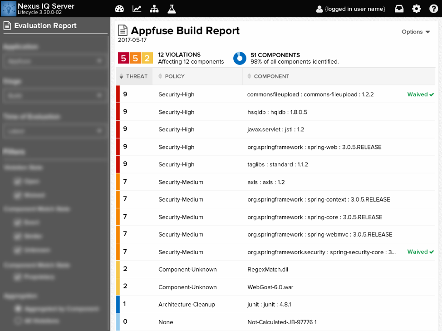The image size is (442, 331).
Task: Toggle the Proprietary filter checkbox
Action: tap(18, 277)
